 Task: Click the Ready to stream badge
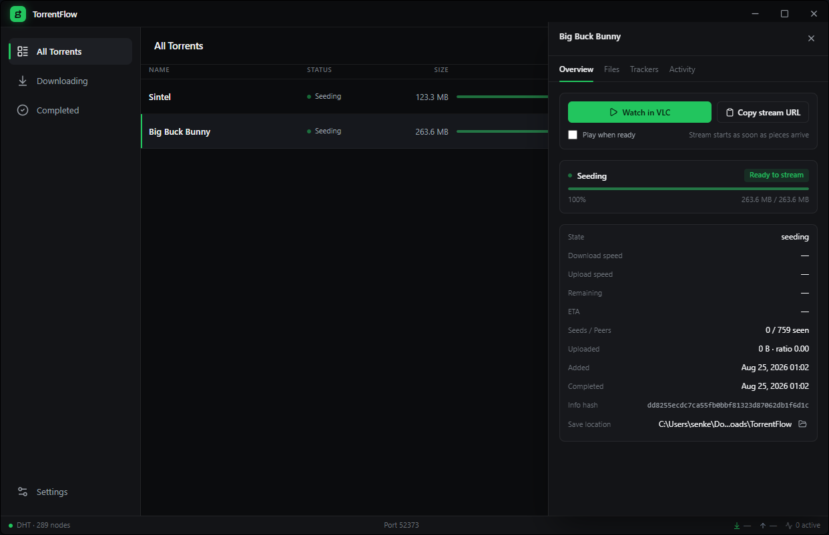776,175
